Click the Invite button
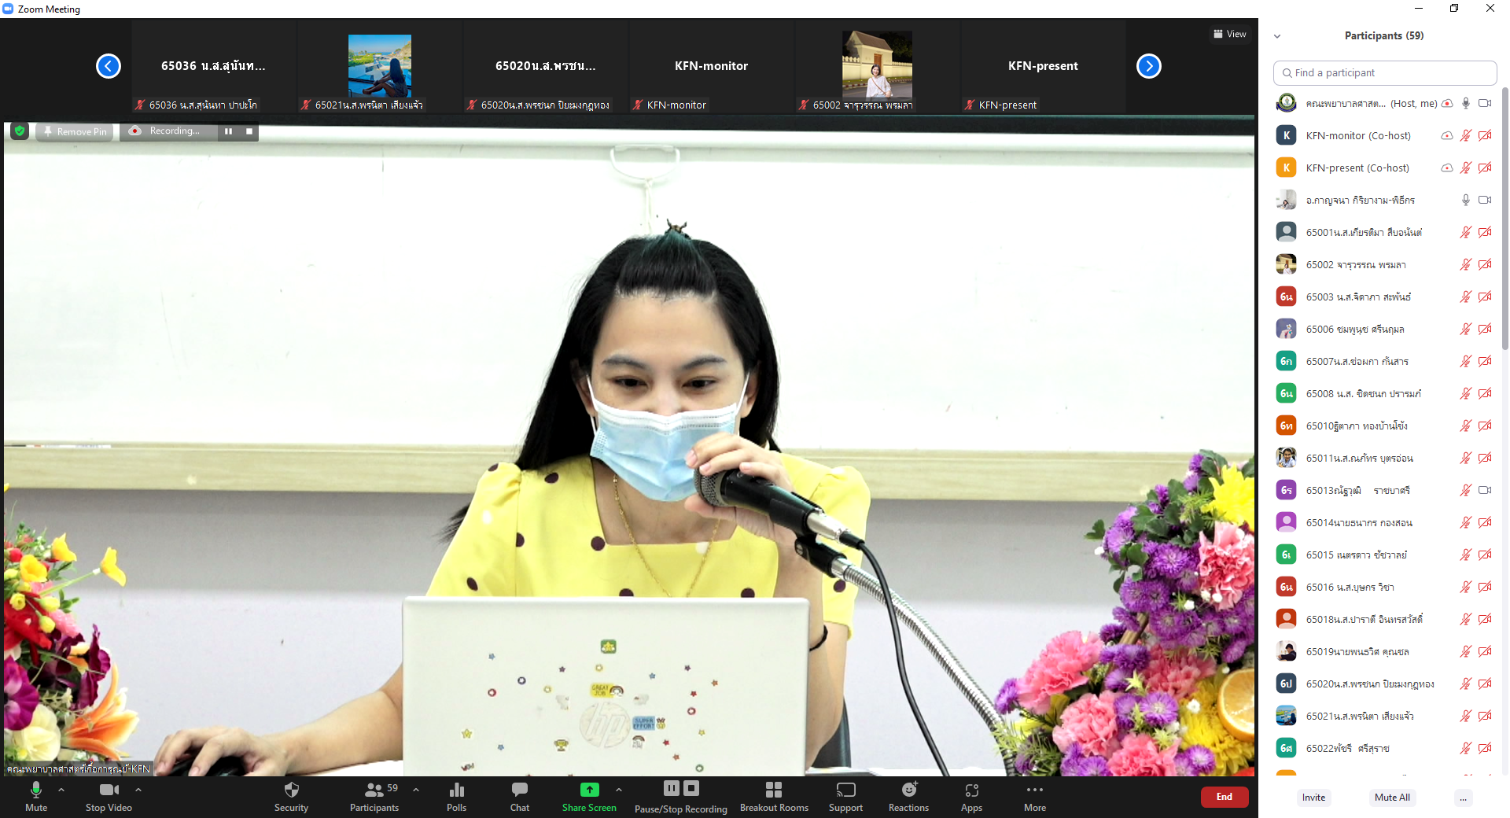 [1313, 798]
